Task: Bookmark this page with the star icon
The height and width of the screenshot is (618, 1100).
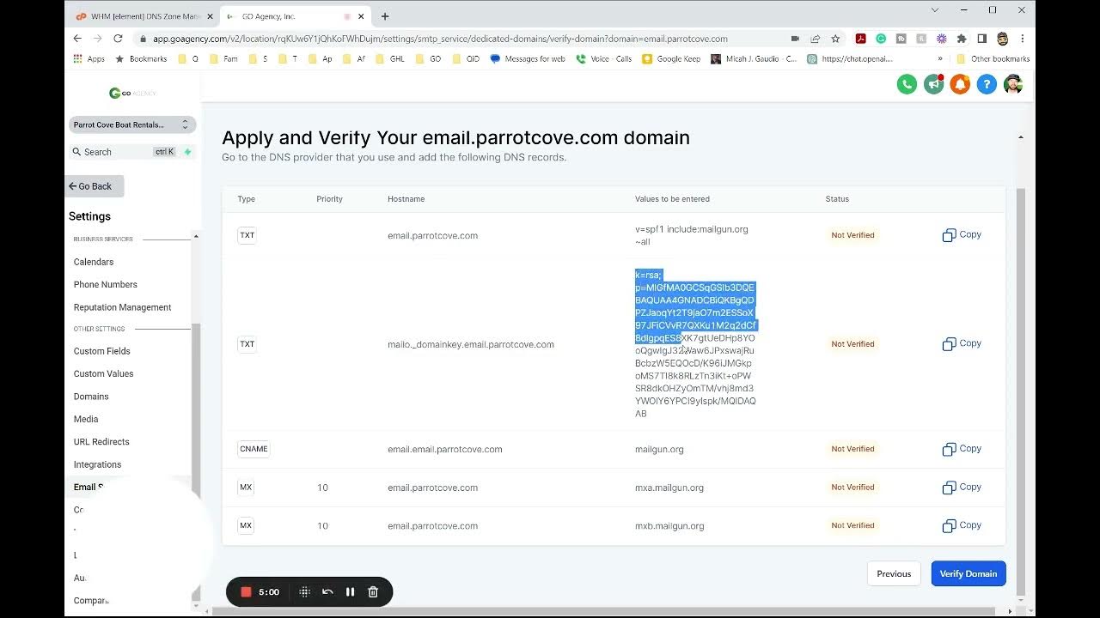Action: (x=835, y=39)
